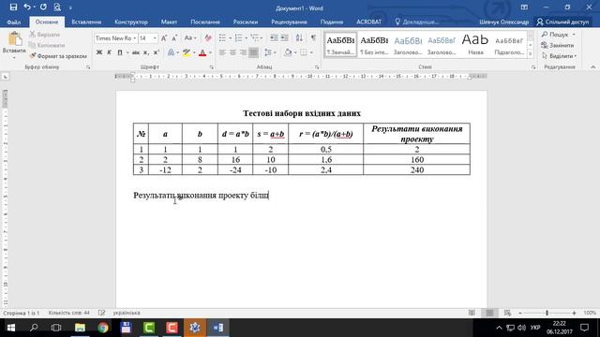Click the Tell me (Докладніше) search field

coord(416,22)
